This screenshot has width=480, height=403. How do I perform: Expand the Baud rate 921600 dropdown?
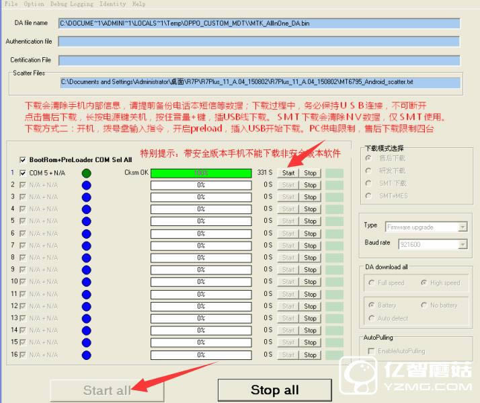click(x=433, y=245)
